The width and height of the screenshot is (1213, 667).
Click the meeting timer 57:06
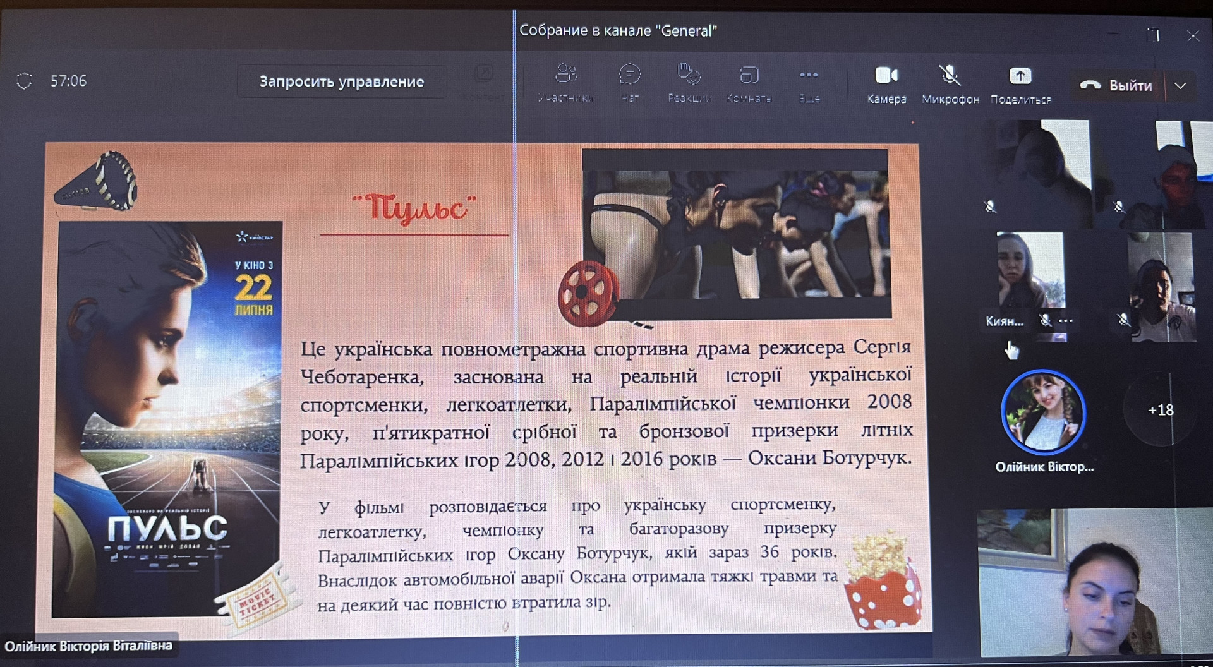(68, 81)
